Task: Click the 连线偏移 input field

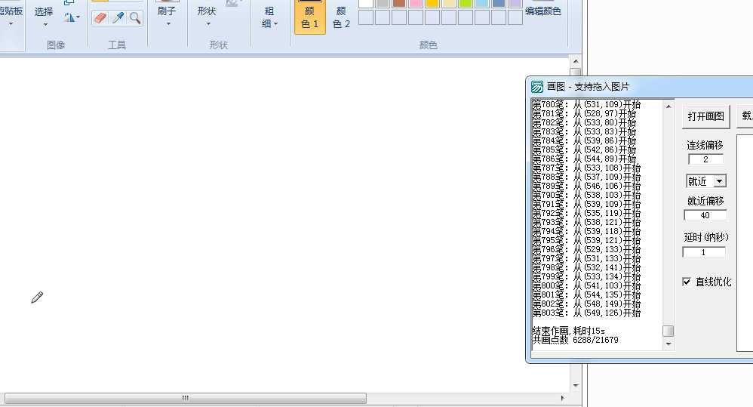Action: coord(705,159)
